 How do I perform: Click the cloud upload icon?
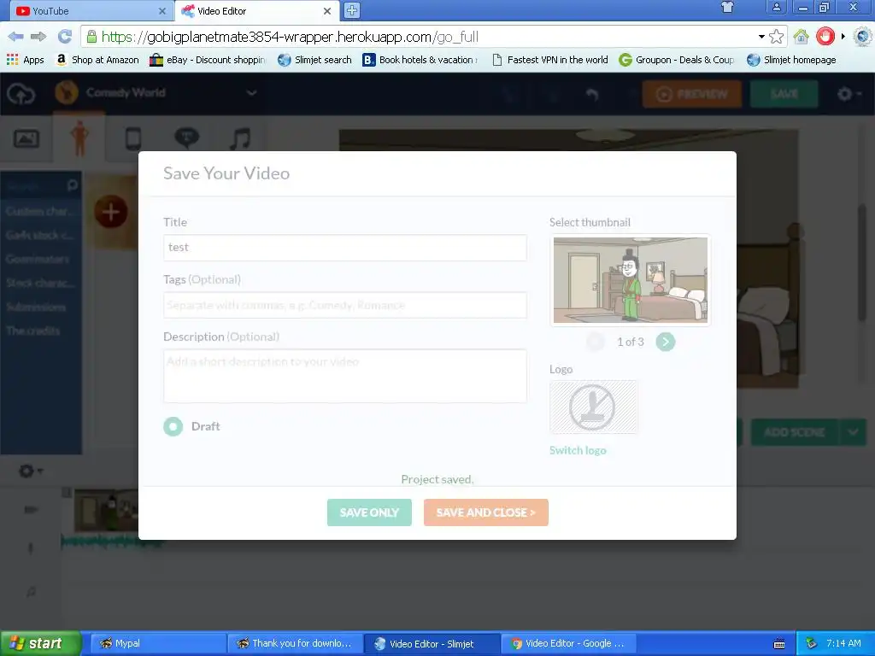tap(21, 94)
